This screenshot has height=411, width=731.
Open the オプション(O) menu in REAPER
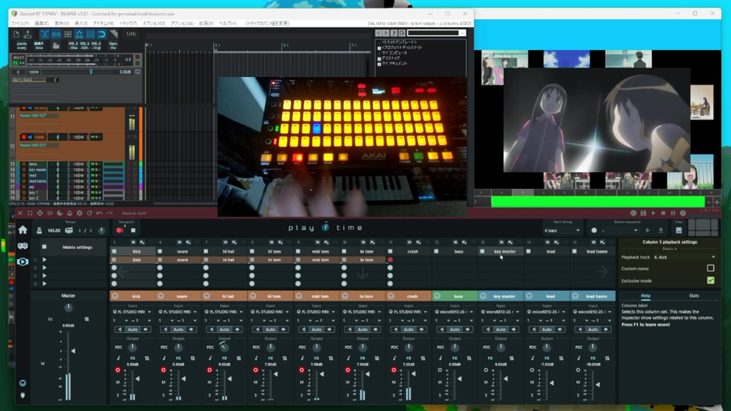(154, 24)
